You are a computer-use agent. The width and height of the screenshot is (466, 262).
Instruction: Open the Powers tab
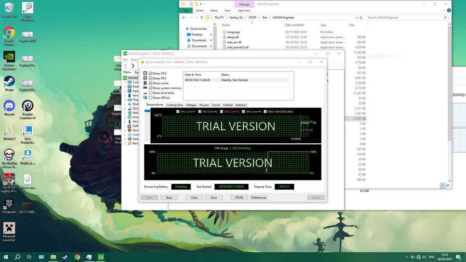[204, 105]
